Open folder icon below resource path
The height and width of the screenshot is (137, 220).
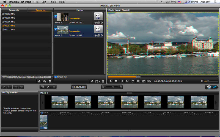pyautogui.click(x=39, y=81)
